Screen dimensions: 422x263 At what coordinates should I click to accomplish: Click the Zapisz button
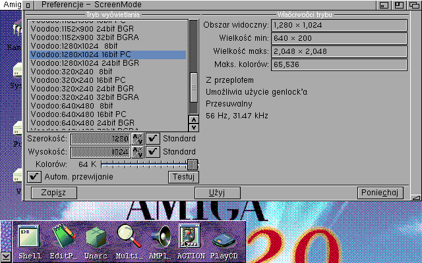tap(54, 193)
